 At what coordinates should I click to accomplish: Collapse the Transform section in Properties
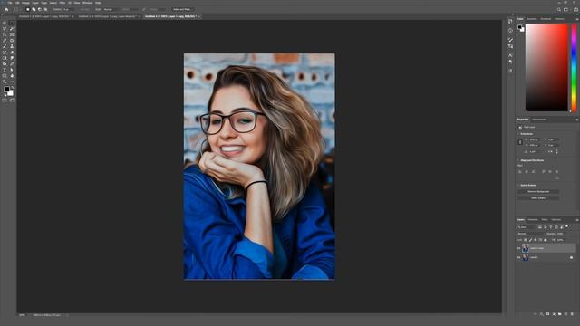click(518, 134)
